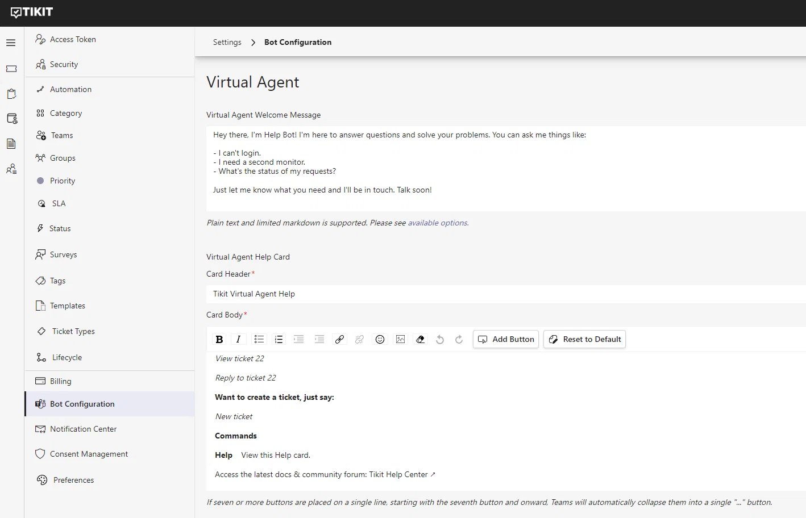Insert a bulleted list
This screenshot has width=806, height=518.
[259, 339]
